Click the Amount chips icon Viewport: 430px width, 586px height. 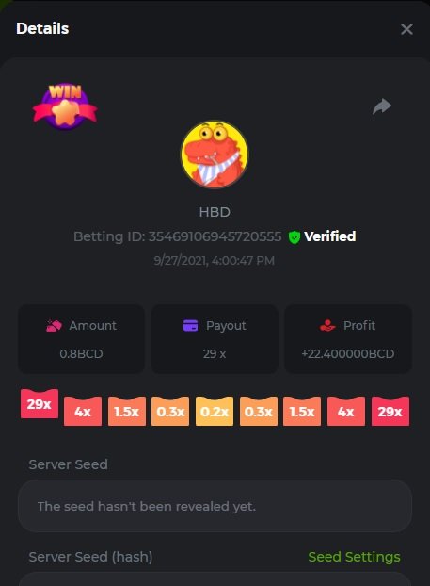pos(54,326)
